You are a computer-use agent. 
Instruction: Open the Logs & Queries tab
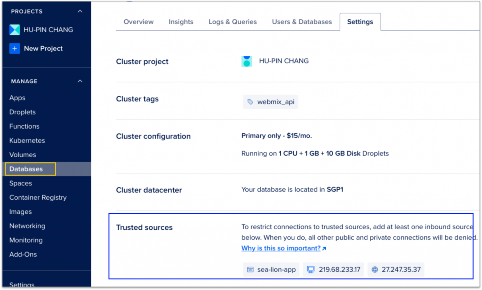(233, 22)
